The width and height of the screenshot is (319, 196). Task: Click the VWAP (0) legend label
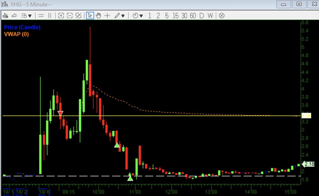click(16, 34)
